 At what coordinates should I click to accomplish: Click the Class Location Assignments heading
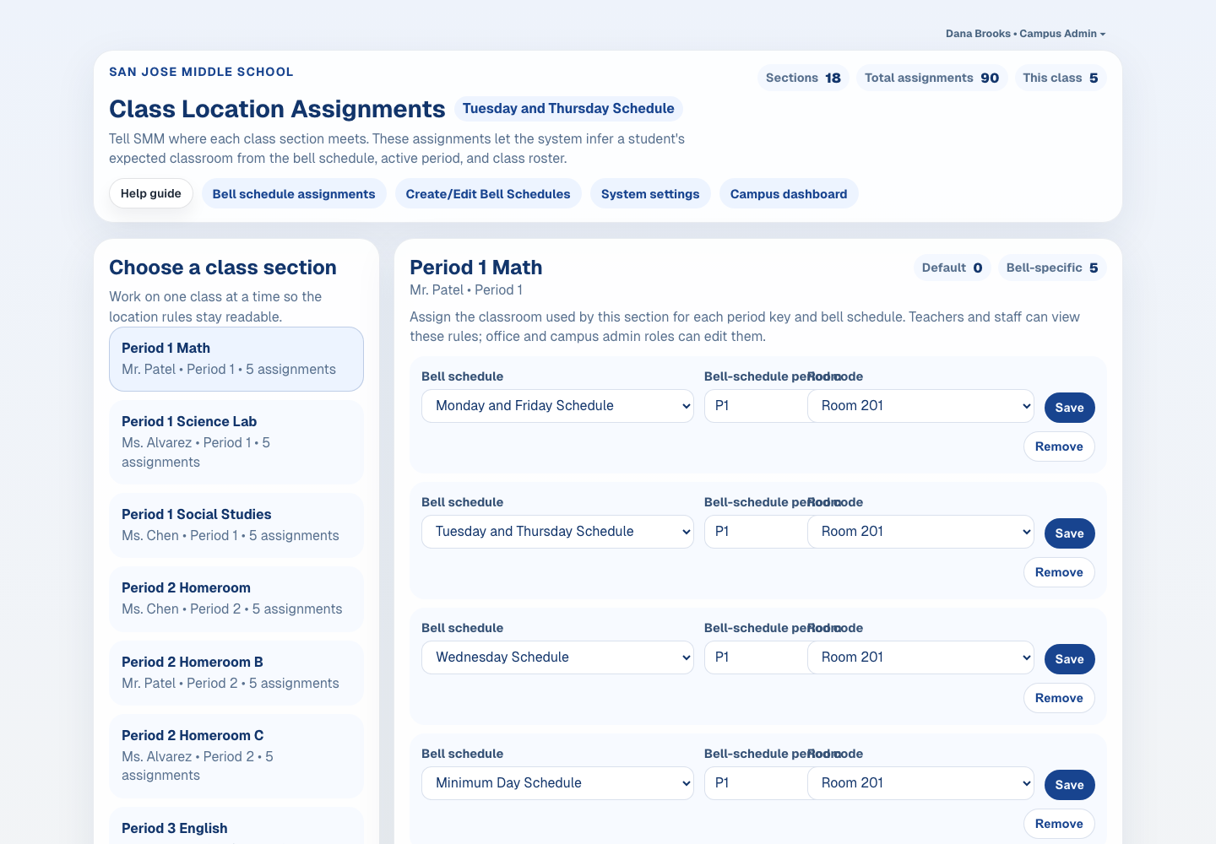point(277,109)
